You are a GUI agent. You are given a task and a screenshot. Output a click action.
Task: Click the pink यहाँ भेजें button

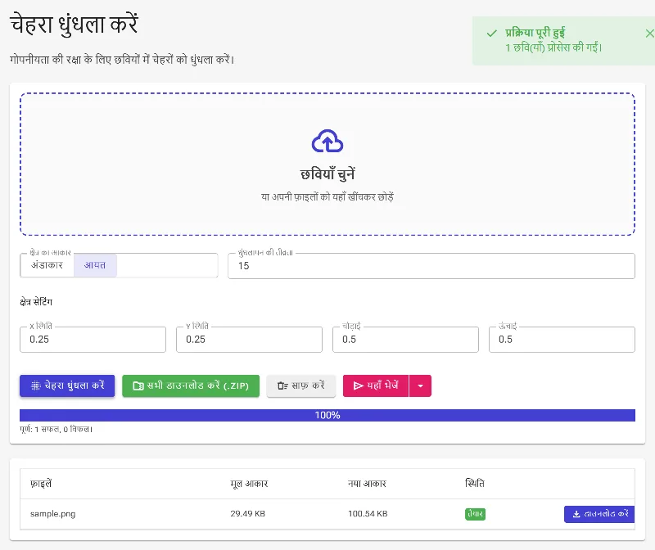click(376, 385)
